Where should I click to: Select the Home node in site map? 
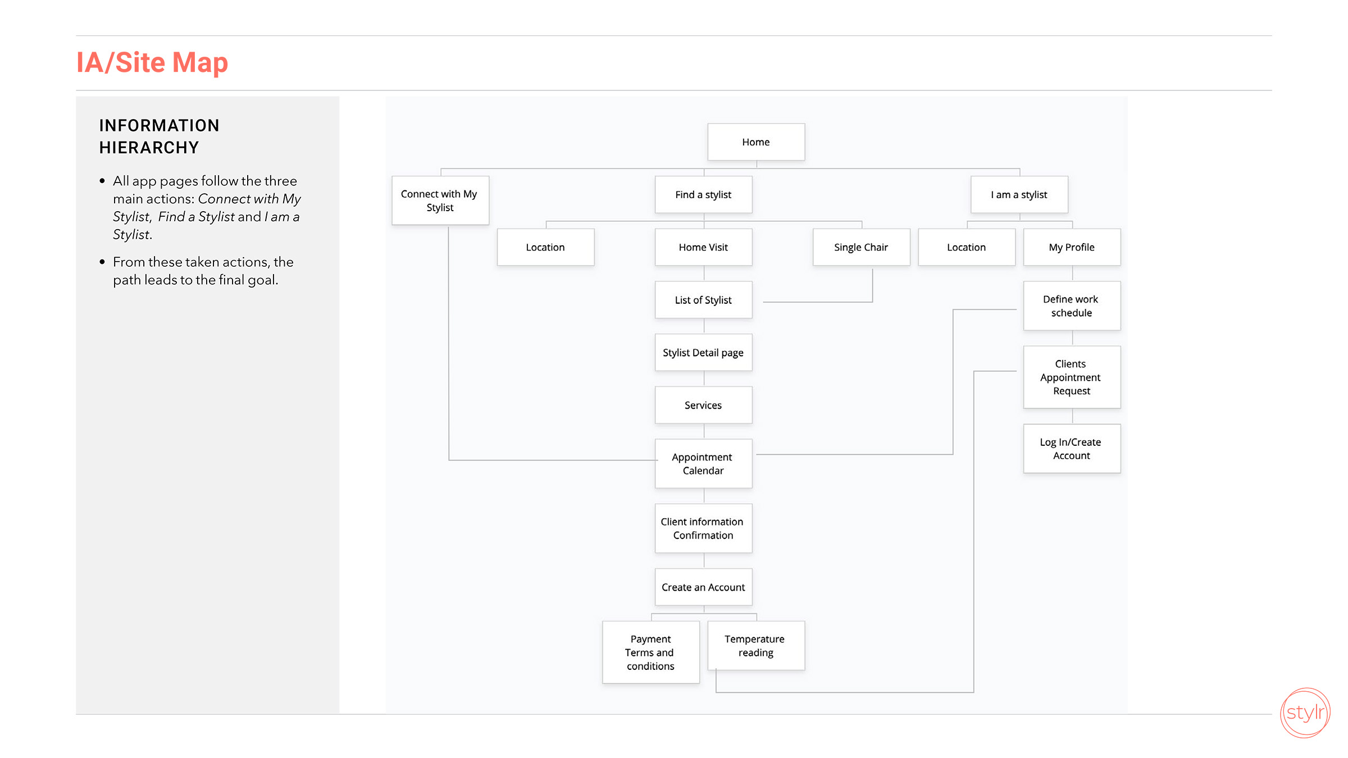(756, 142)
